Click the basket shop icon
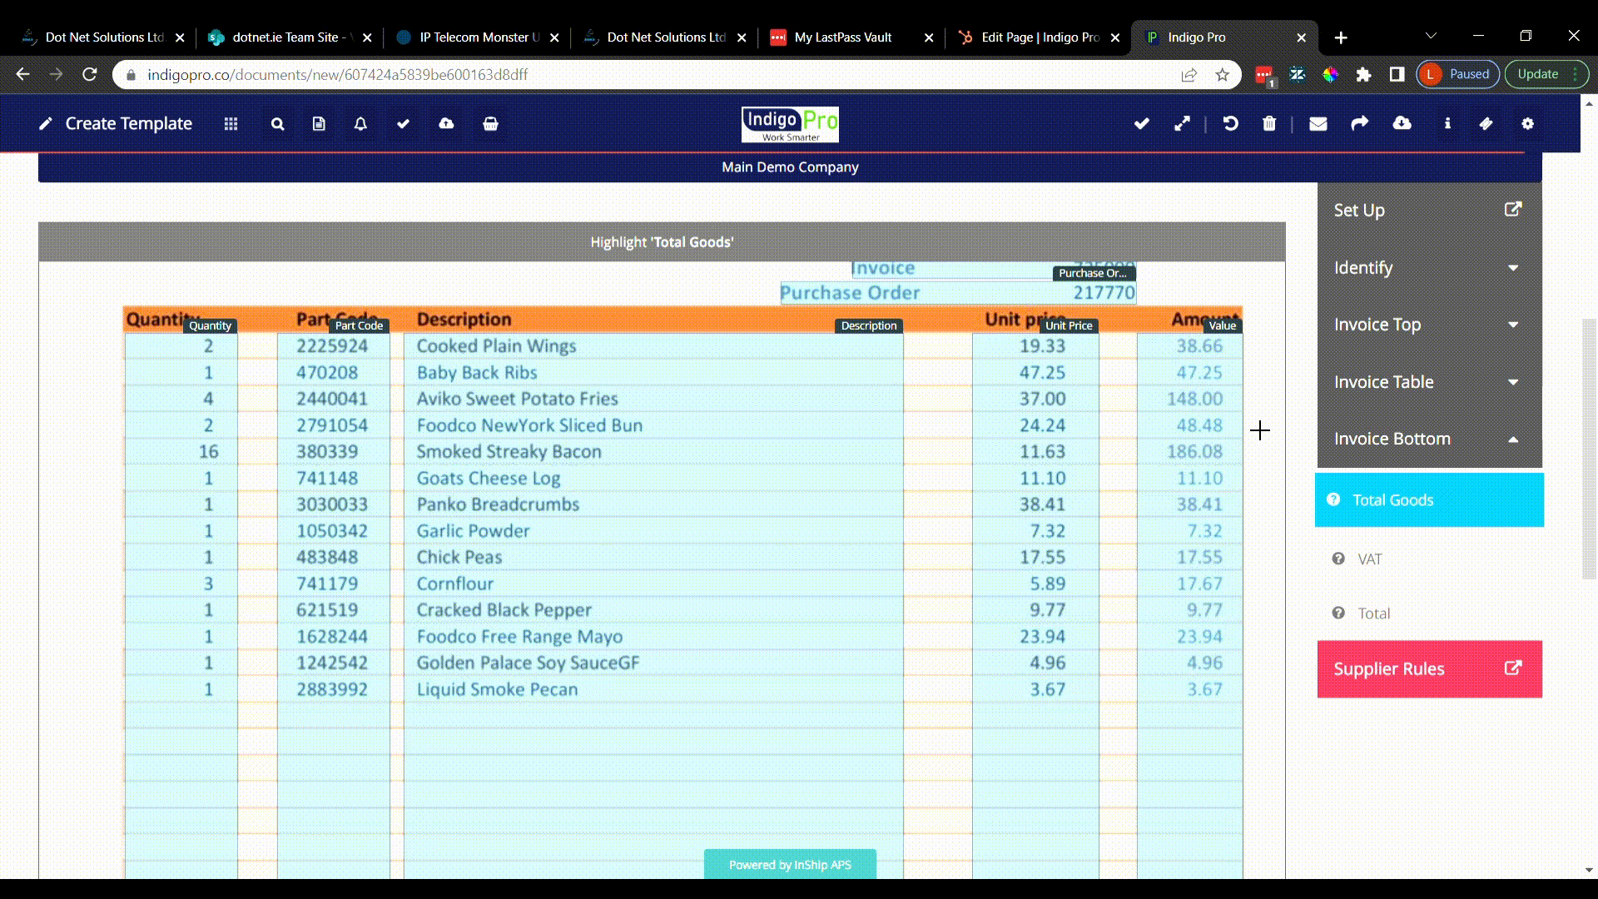The height and width of the screenshot is (899, 1598). point(490,123)
